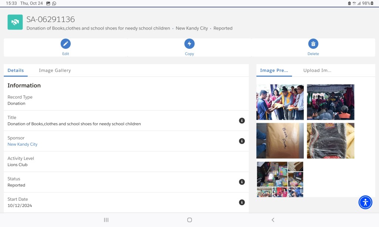Select the Status value Reported in details
379x227 pixels.
click(16, 185)
